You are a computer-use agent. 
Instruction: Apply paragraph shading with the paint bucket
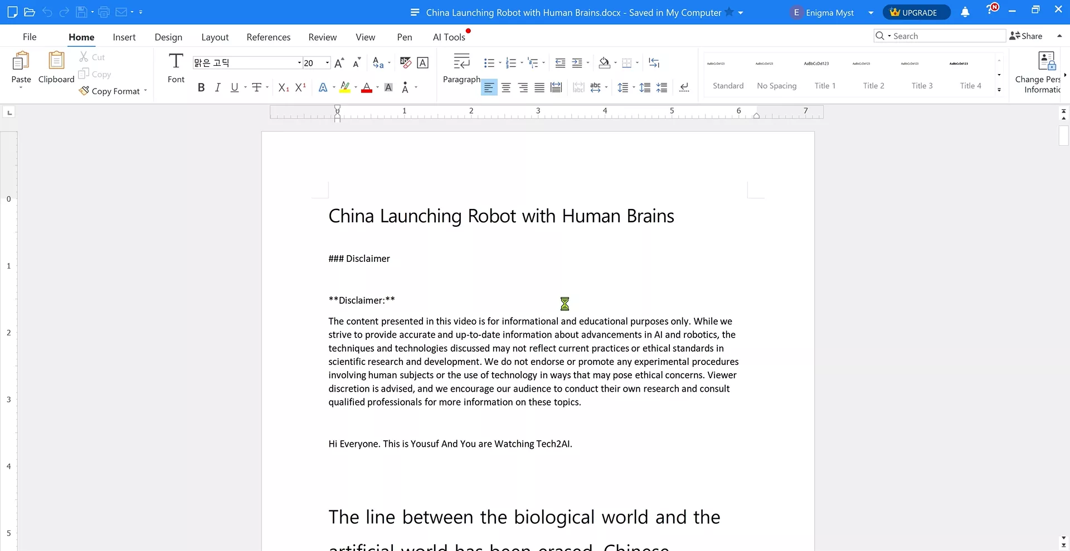point(604,63)
